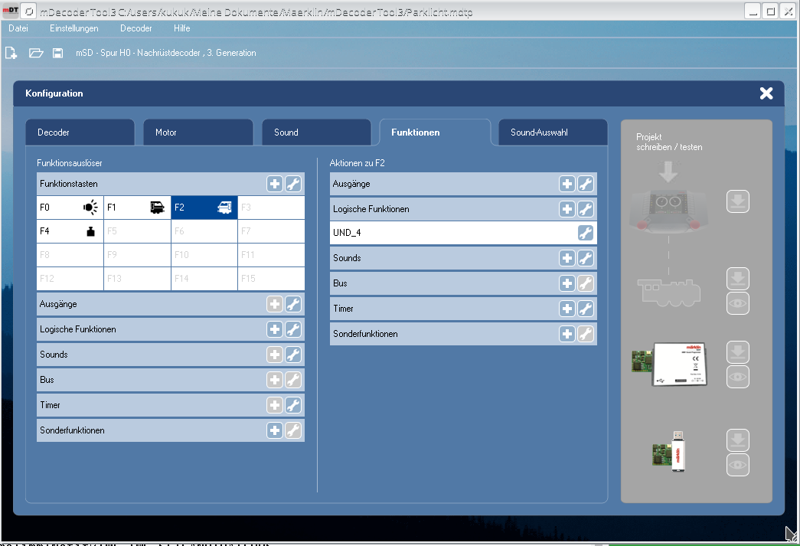Click plus icon in Funktionstasten header
The image size is (800, 546).
pyautogui.click(x=275, y=184)
